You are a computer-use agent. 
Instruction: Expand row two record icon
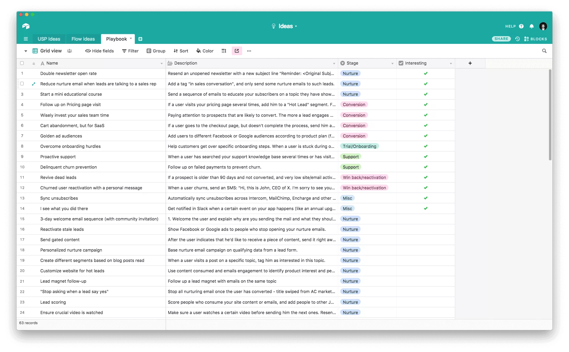33,84
